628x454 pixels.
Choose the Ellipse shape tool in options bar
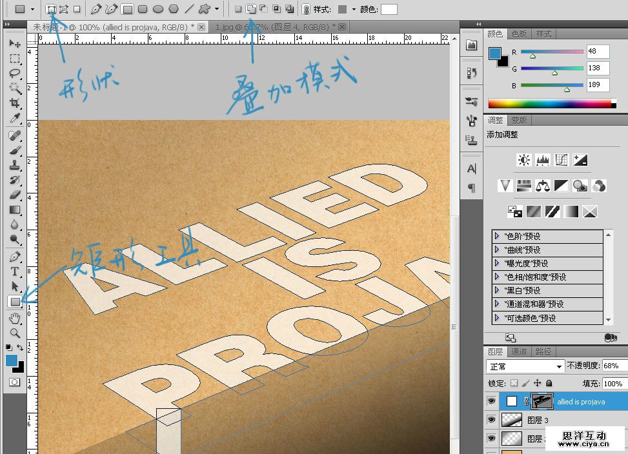point(158,9)
